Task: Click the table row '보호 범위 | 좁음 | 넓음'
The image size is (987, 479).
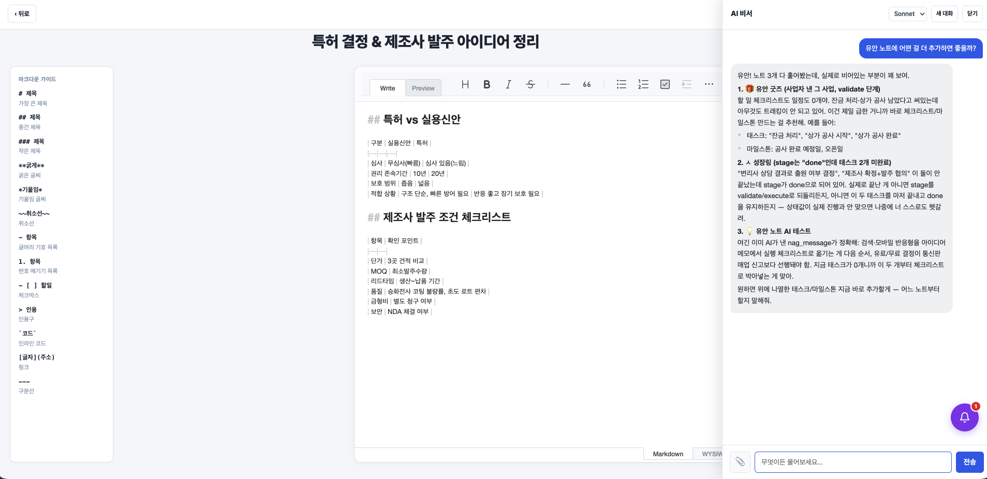Action: 401,184
